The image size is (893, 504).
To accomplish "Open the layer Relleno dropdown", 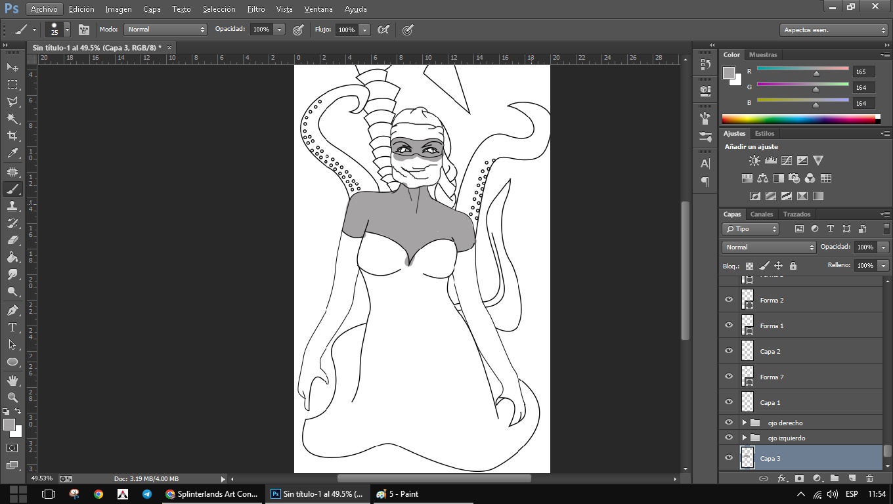I will coord(884,266).
